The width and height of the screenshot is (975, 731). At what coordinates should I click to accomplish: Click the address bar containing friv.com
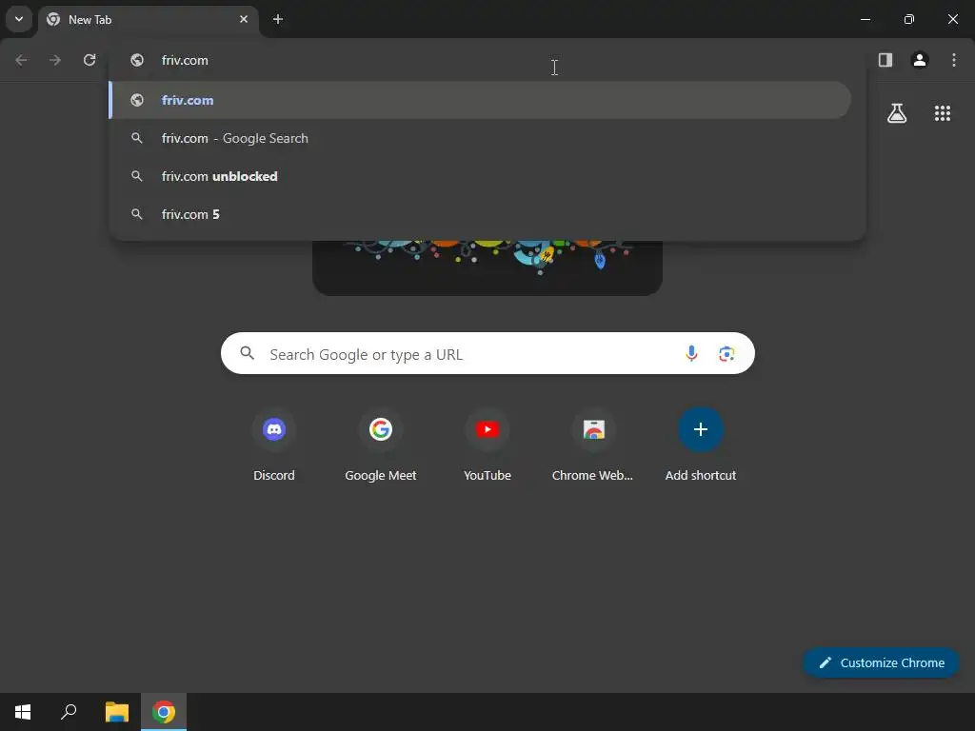click(x=487, y=60)
